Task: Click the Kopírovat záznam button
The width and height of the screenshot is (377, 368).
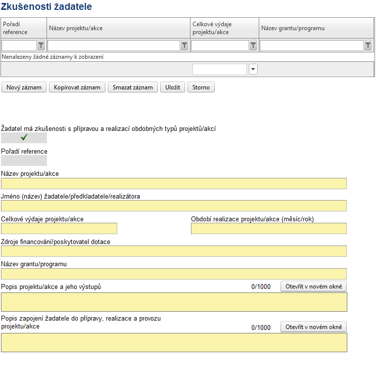Action: tap(77, 87)
